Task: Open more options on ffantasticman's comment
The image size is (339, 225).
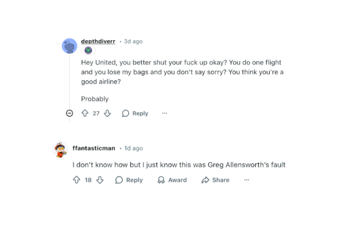Action: tap(246, 180)
